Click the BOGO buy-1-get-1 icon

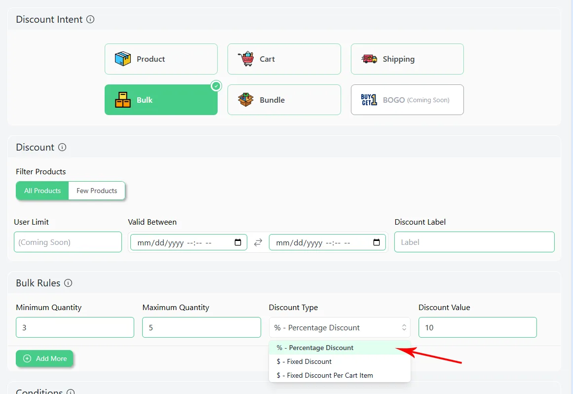[x=369, y=100]
